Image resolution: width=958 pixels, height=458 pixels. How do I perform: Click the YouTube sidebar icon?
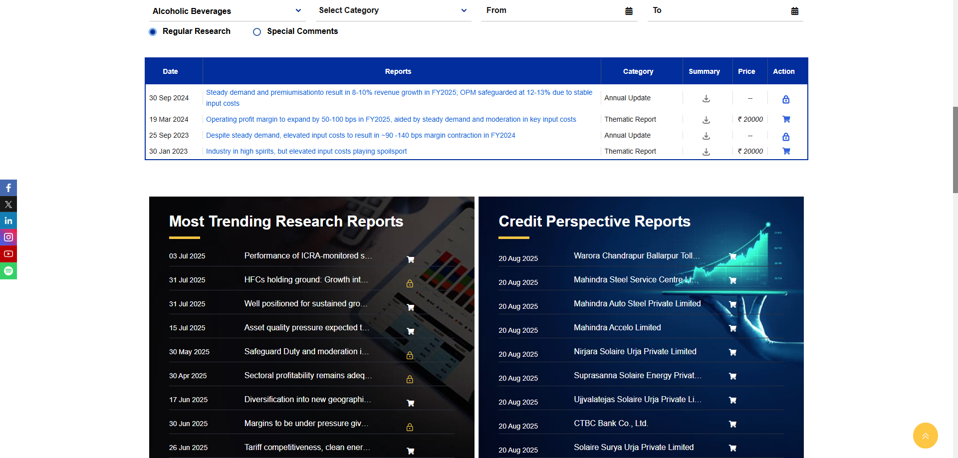(x=8, y=254)
